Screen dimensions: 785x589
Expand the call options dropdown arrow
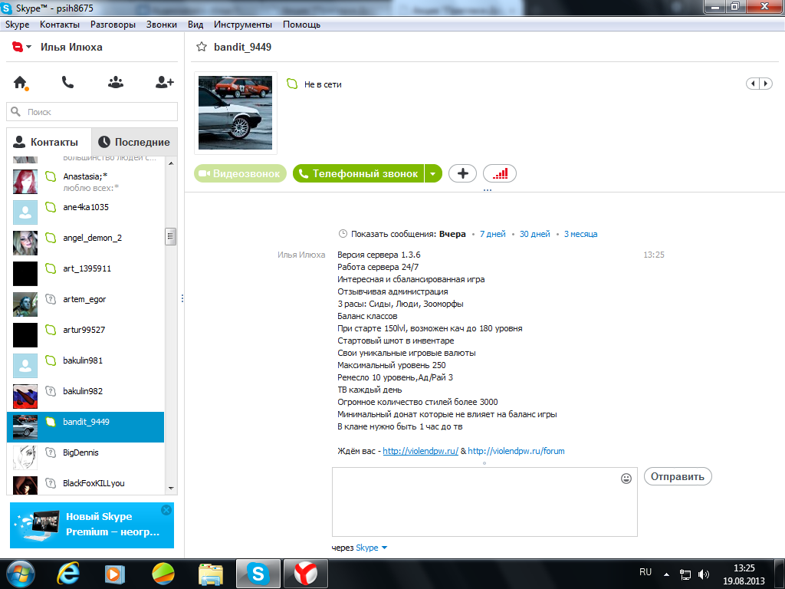coord(433,173)
